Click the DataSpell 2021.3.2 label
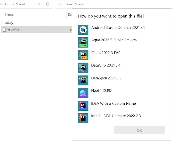The height and width of the screenshot is (142, 173). (x=106, y=78)
